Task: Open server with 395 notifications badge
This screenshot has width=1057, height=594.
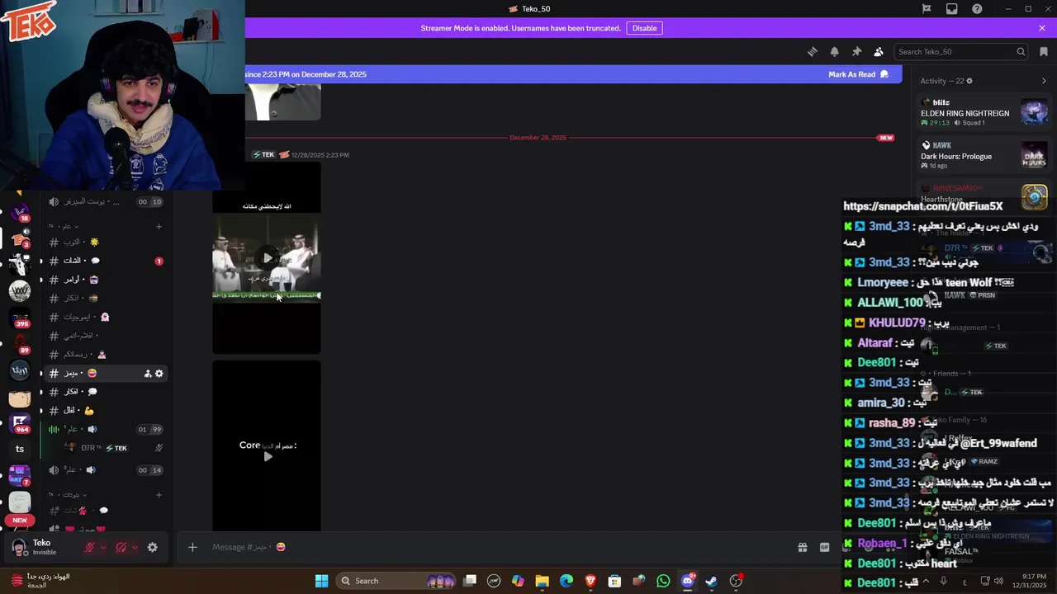Action: [20, 318]
